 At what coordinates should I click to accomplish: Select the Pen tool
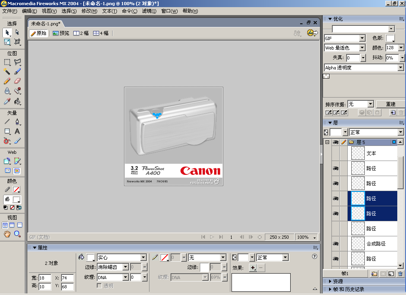click(x=17, y=121)
